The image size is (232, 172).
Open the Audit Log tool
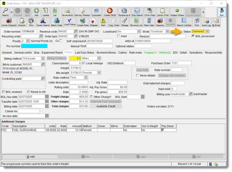pyautogui.click(x=206, y=22)
